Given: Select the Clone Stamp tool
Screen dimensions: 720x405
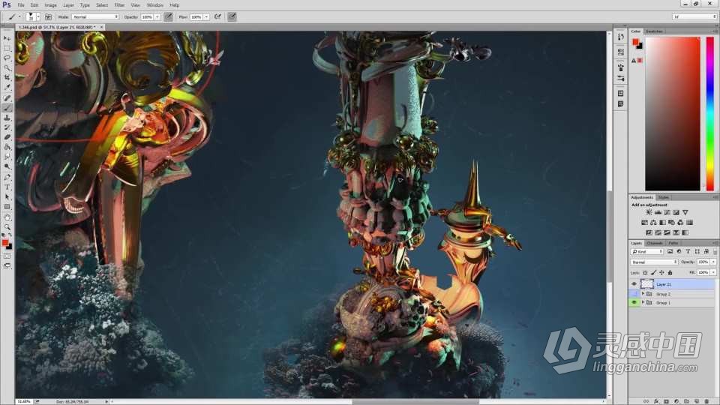Looking at the screenshot, I should pos(7,118).
